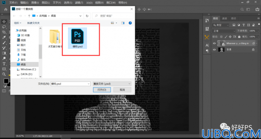Screen dimensions: 261x139
Task: Select the Gradient tool
Action: 4,53
